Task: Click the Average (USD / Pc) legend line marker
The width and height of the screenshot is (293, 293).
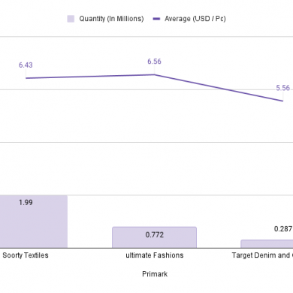Action: click(x=156, y=19)
